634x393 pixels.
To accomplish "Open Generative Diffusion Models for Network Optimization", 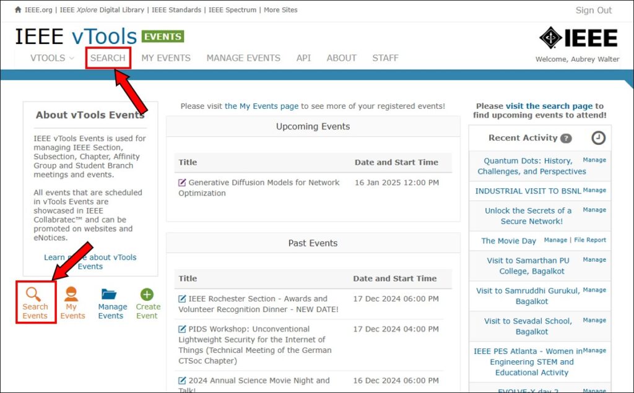I will point(259,188).
